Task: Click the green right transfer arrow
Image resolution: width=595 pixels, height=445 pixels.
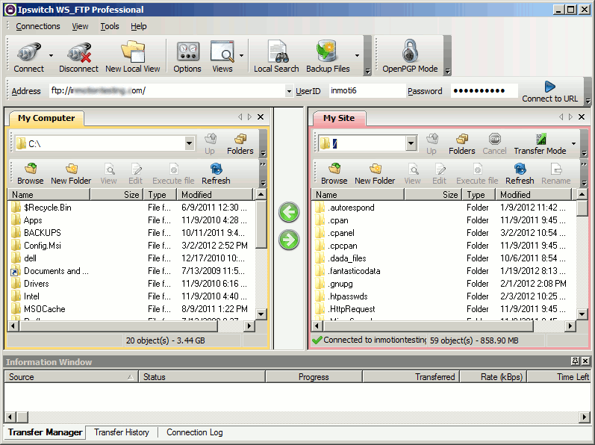Action: click(288, 240)
